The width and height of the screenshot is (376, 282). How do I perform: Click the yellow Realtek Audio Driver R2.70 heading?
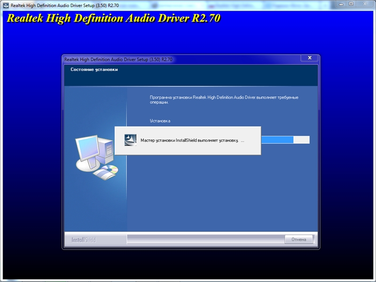tap(113, 19)
